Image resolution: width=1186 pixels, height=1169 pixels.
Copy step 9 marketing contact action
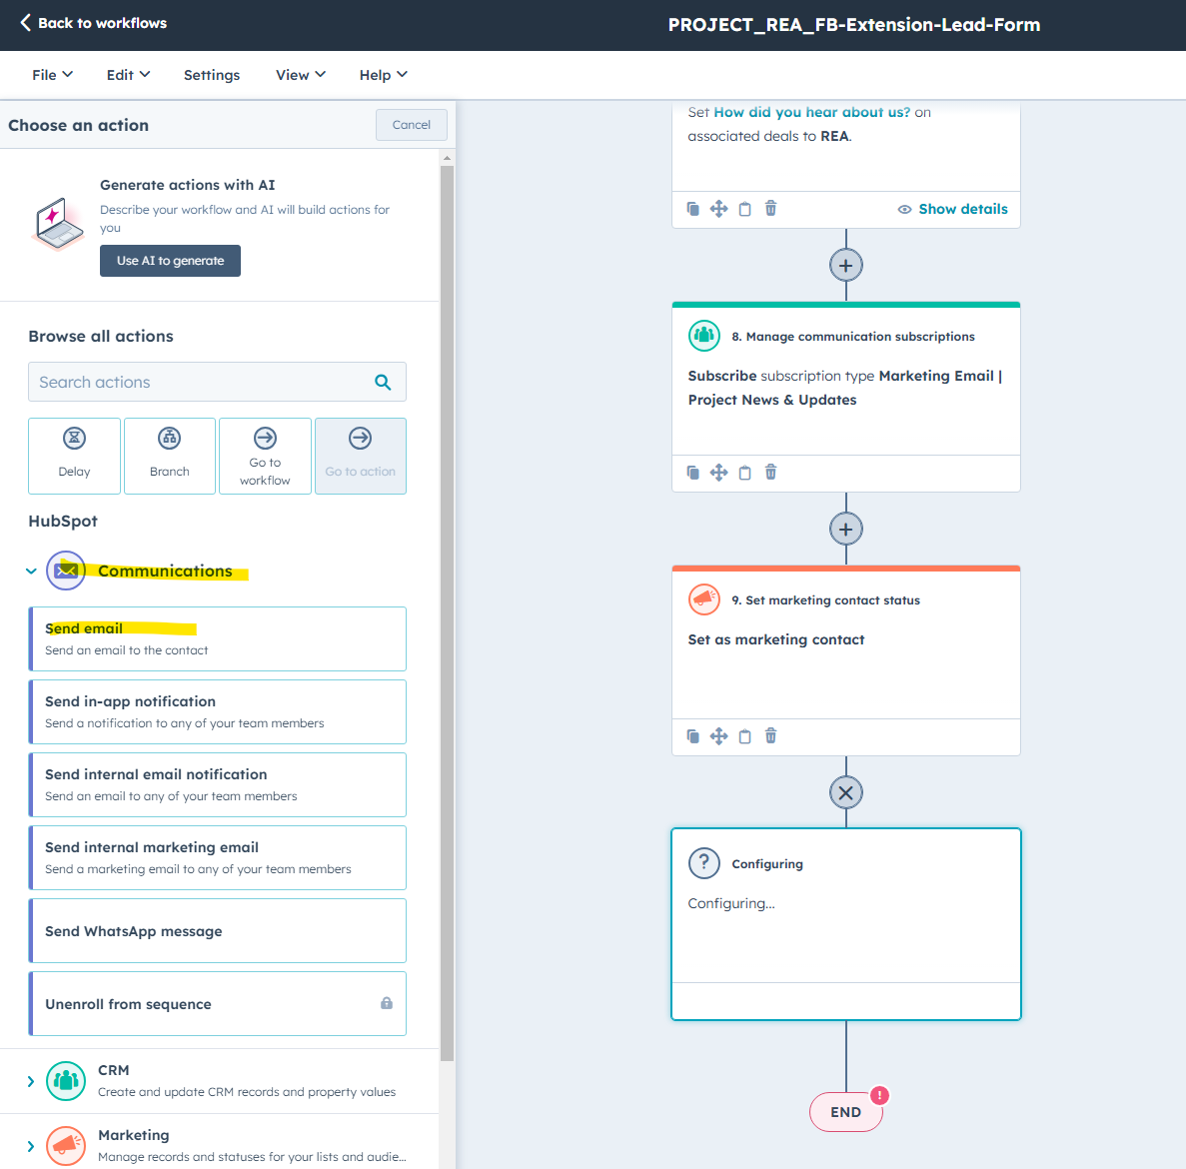[x=745, y=736]
